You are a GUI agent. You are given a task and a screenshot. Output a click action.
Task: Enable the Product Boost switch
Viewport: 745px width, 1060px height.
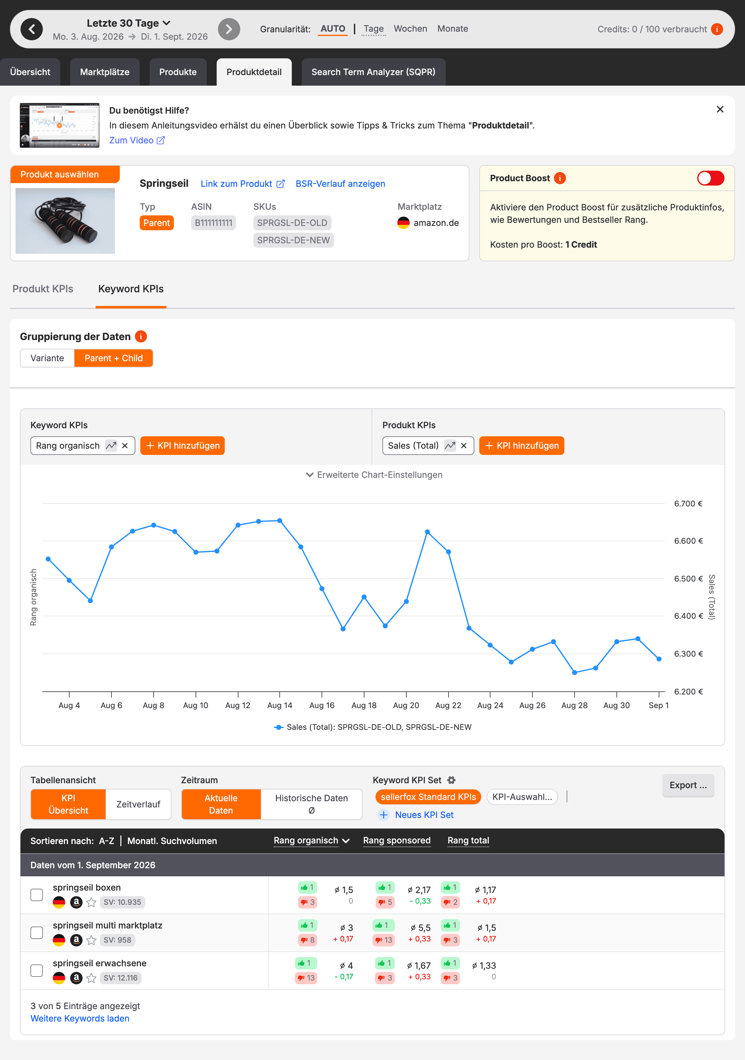pos(710,178)
